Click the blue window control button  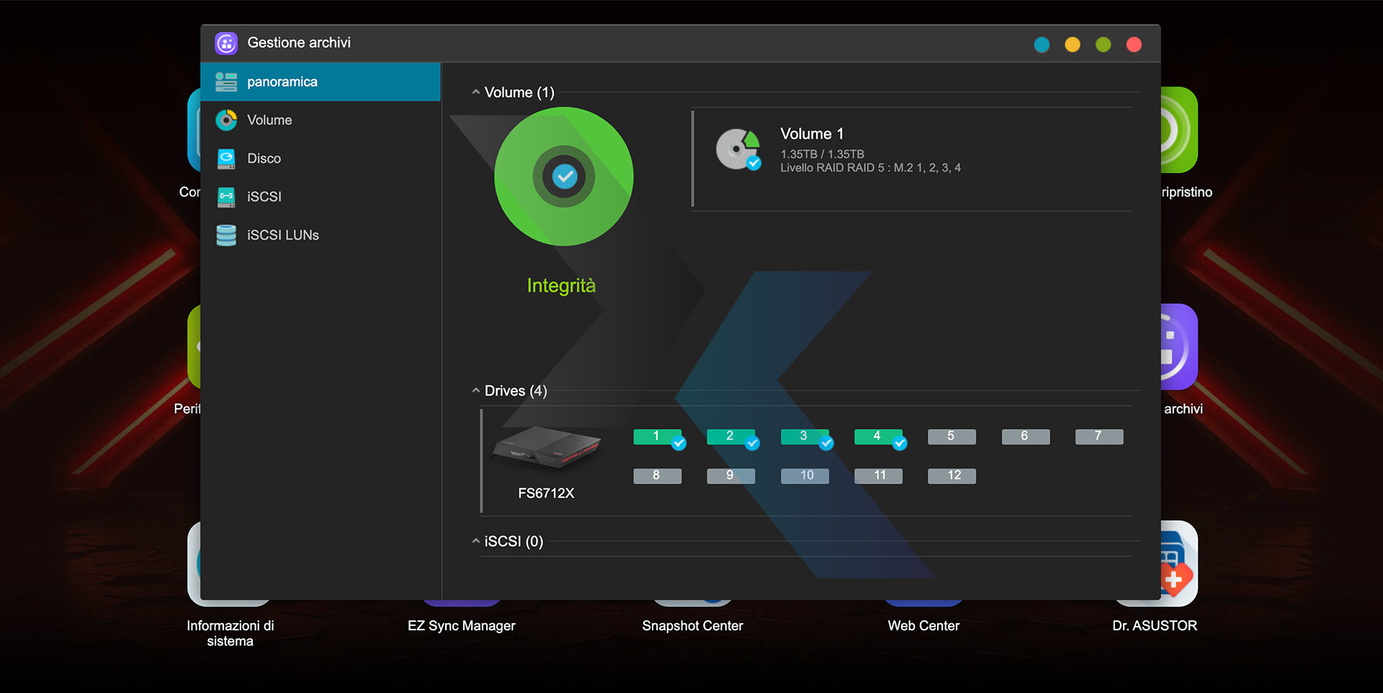(1042, 45)
